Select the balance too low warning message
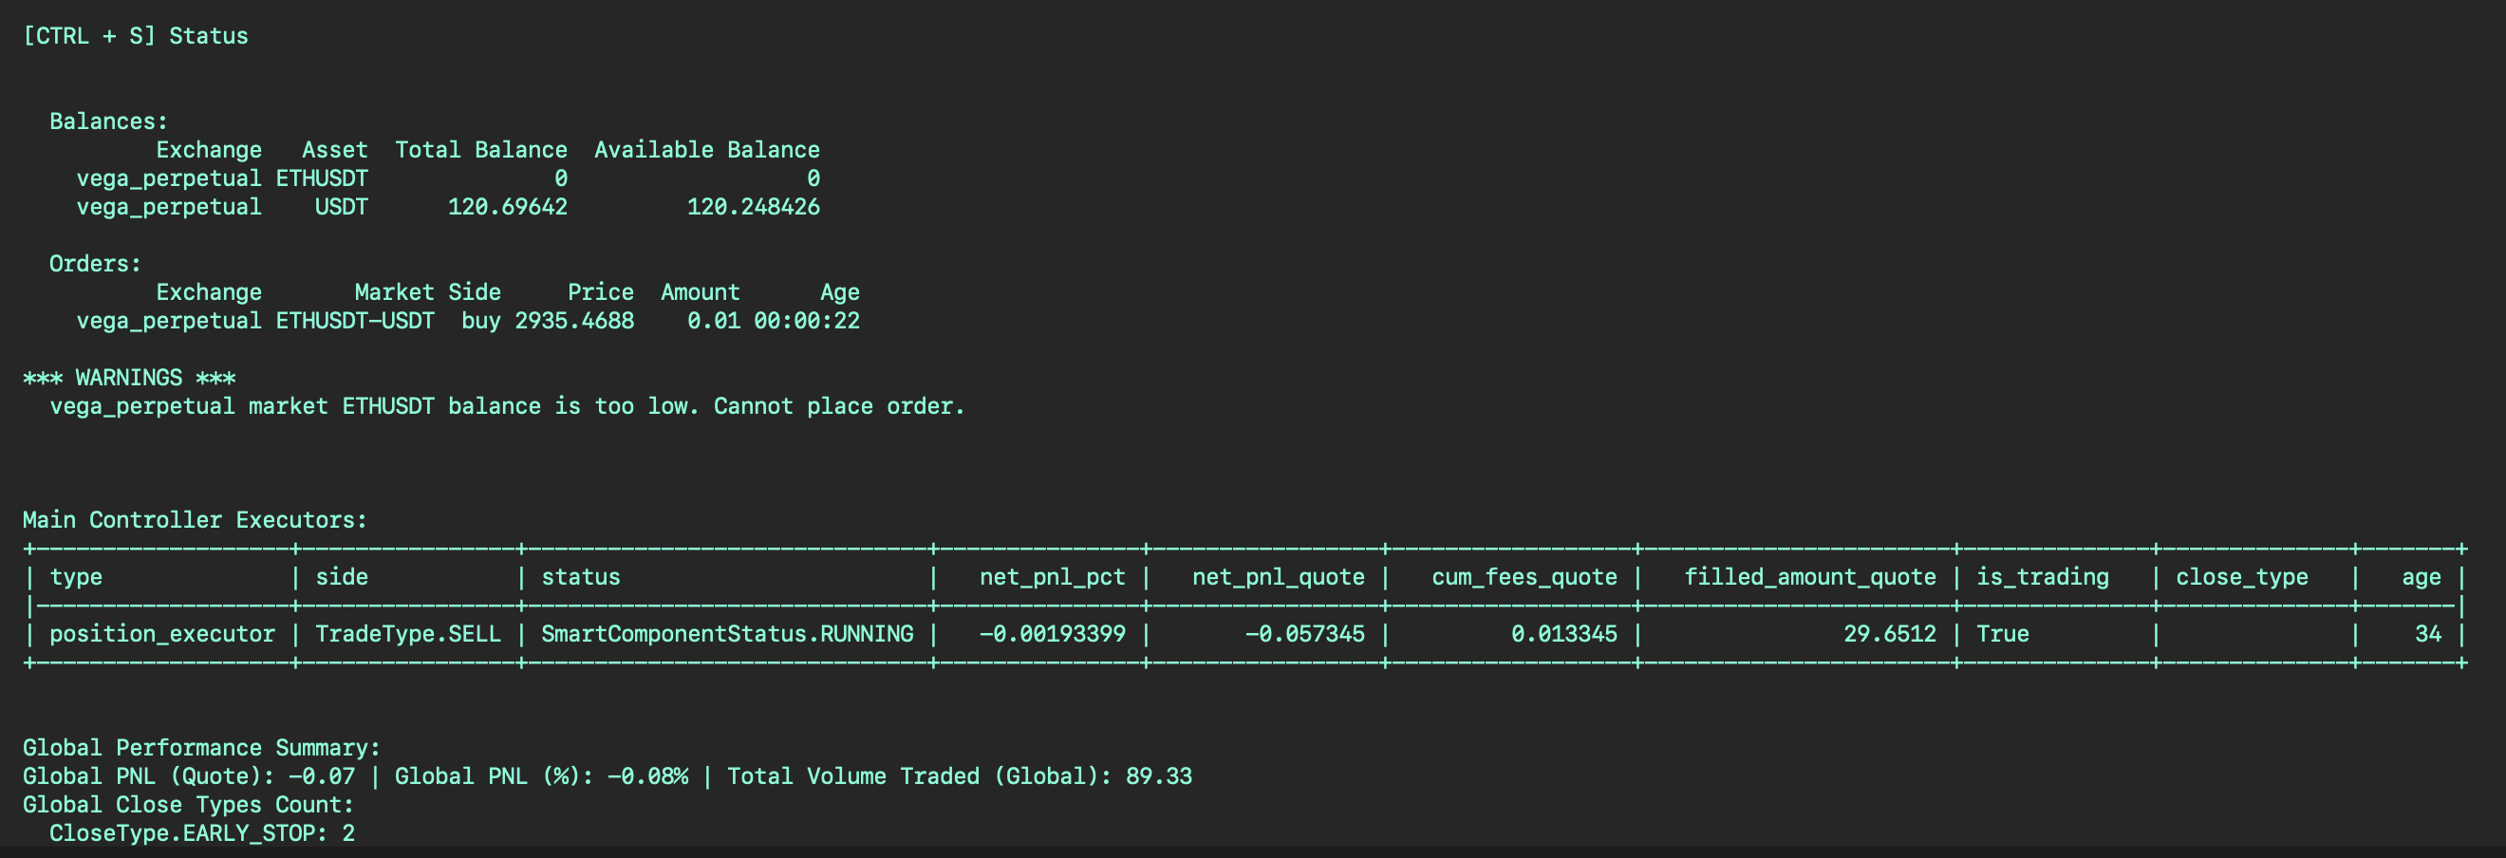2506x858 pixels. (507, 406)
